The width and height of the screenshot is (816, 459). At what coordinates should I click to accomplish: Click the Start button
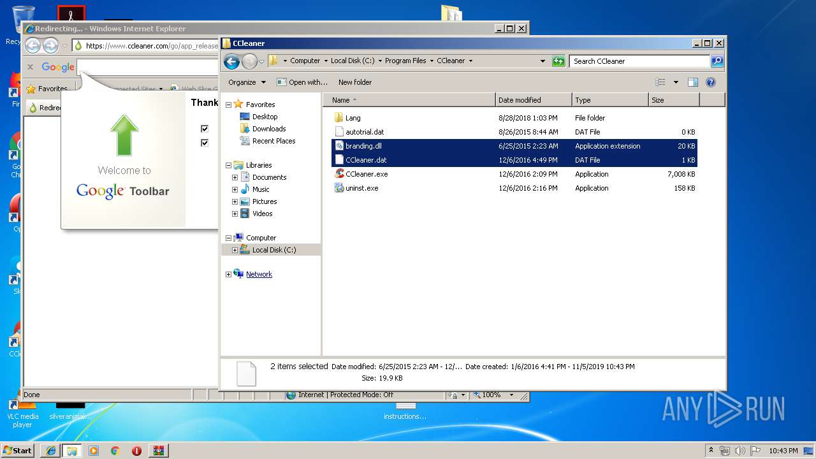(18, 450)
